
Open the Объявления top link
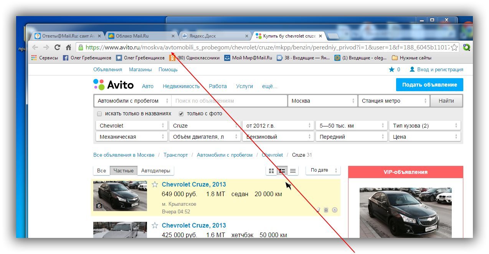pos(107,70)
